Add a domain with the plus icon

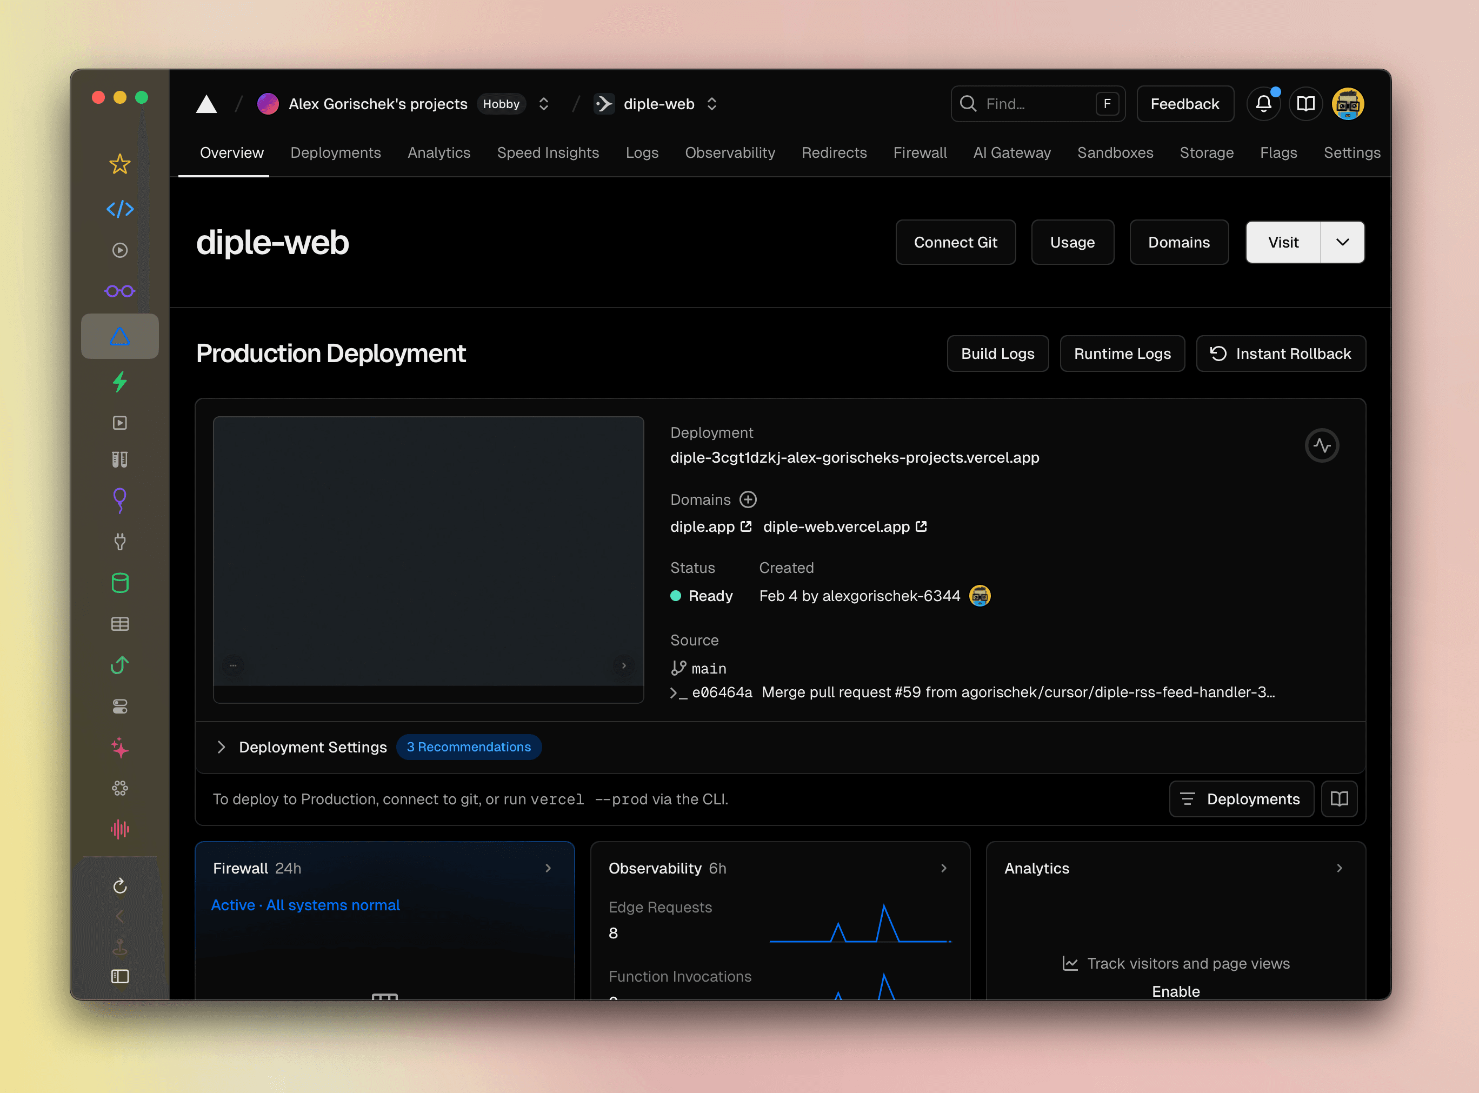[748, 499]
